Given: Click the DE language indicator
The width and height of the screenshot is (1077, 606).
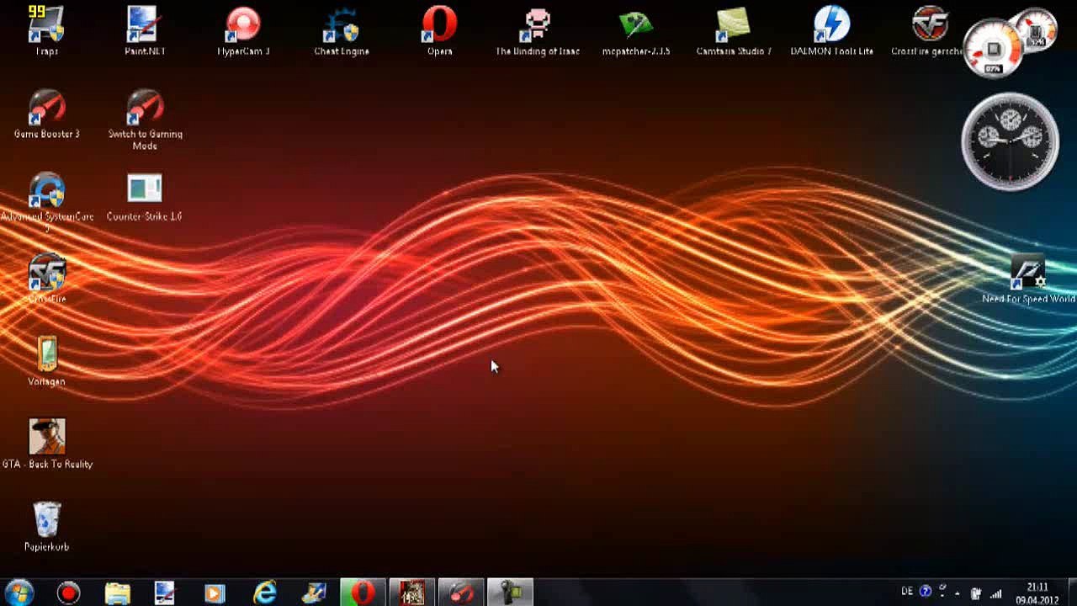Looking at the screenshot, I should tap(907, 592).
